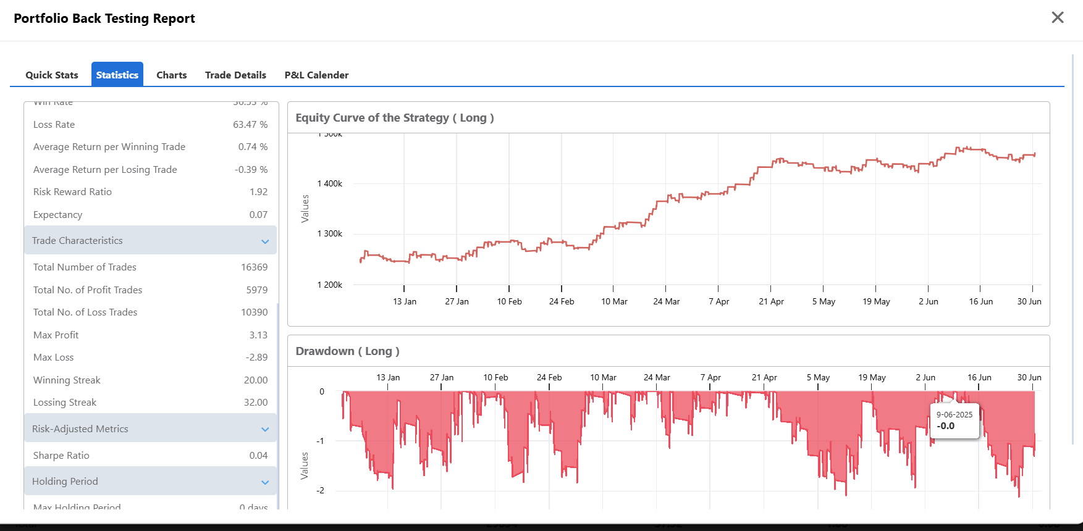Click the 21 Apr equity curve label
Viewport: 1083px width, 531px height.
(x=771, y=301)
